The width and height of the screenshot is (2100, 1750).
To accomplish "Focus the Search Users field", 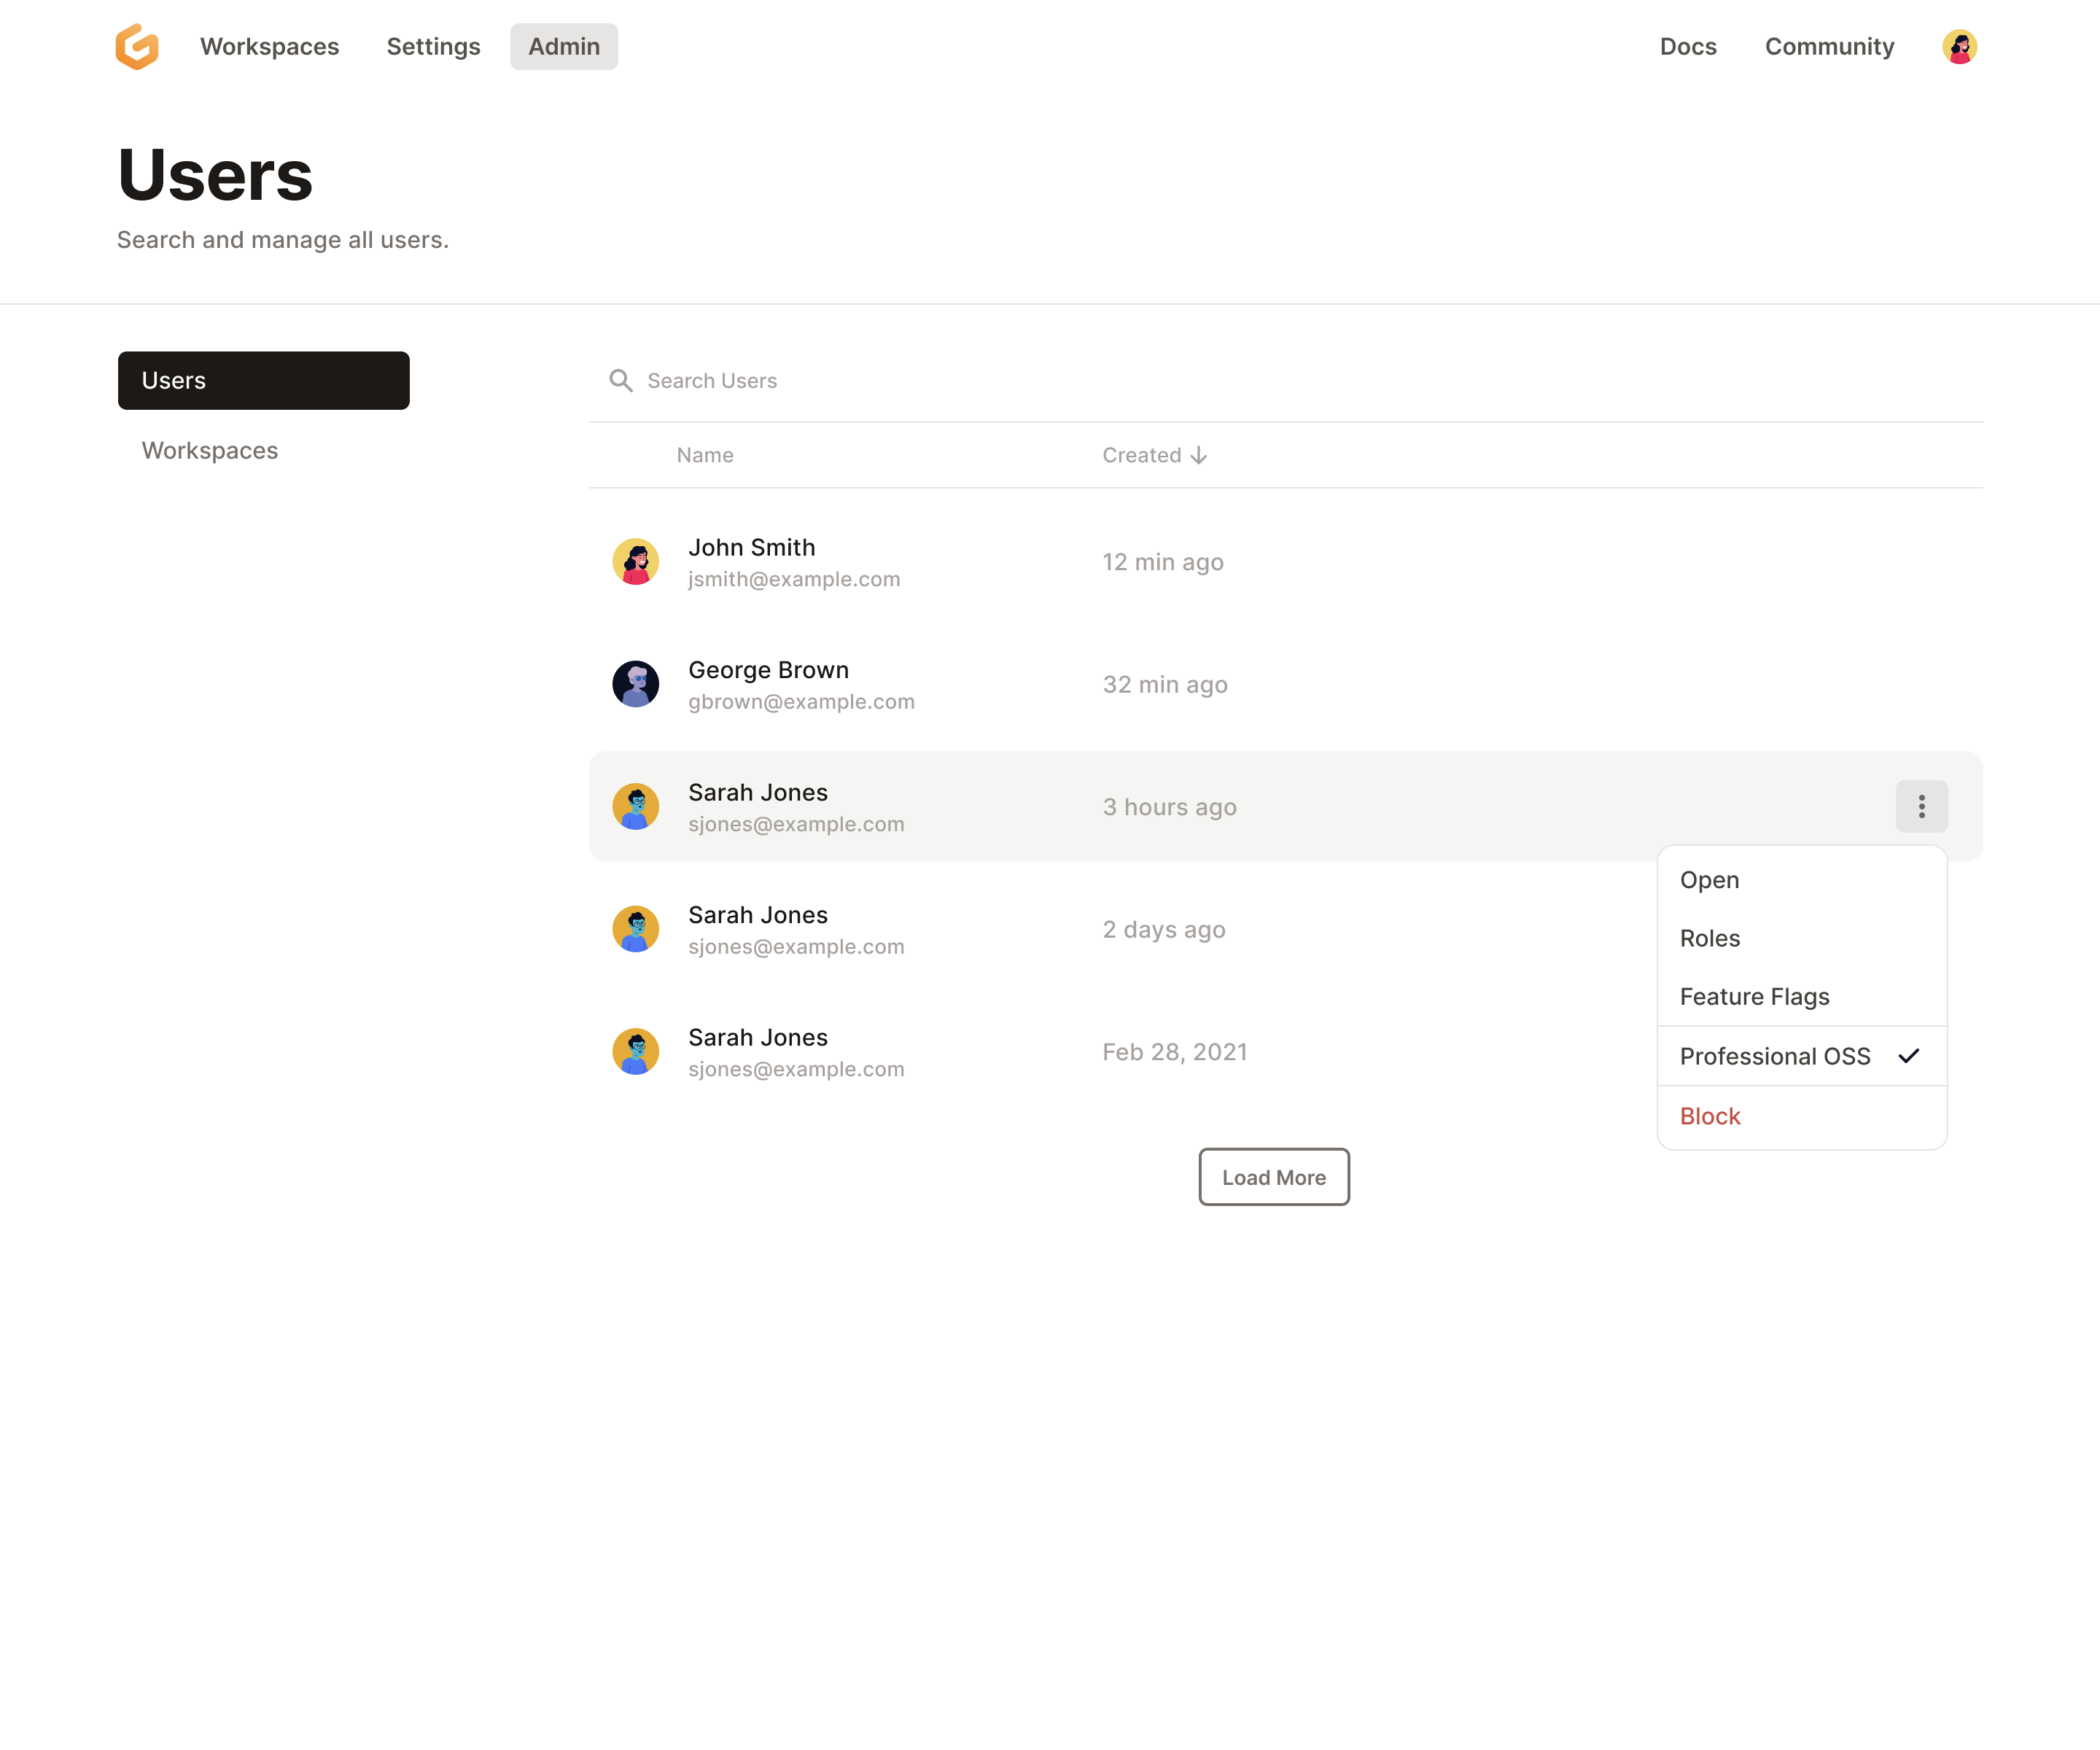I will 1285,381.
